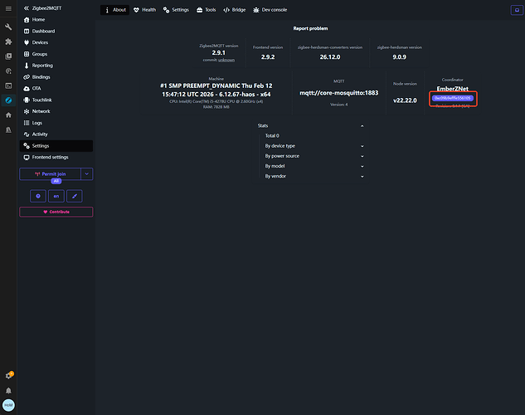The height and width of the screenshot is (415, 525).
Task: Open the Network page
Action: [x=56, y=111]
